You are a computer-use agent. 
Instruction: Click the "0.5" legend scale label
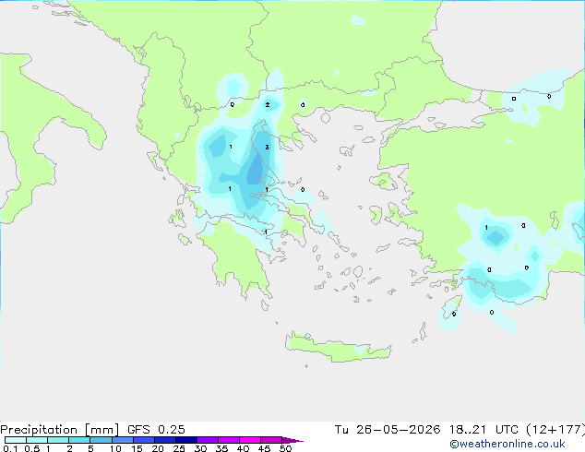pyautogui.click(x=32, y=448)
